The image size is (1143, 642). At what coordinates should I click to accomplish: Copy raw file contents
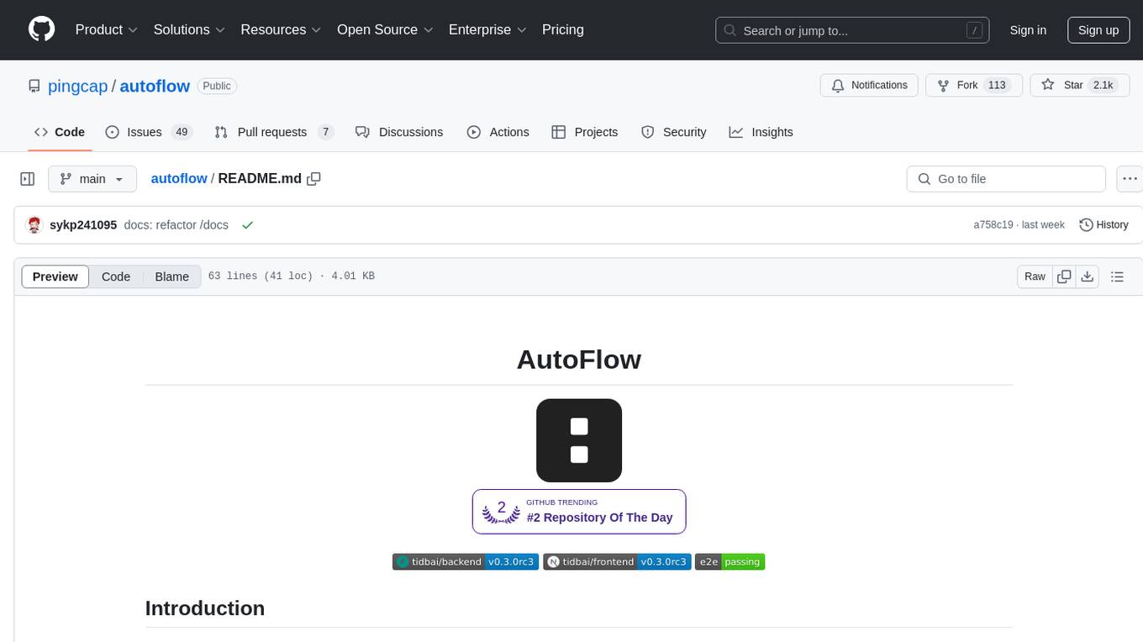(1064, 276)
